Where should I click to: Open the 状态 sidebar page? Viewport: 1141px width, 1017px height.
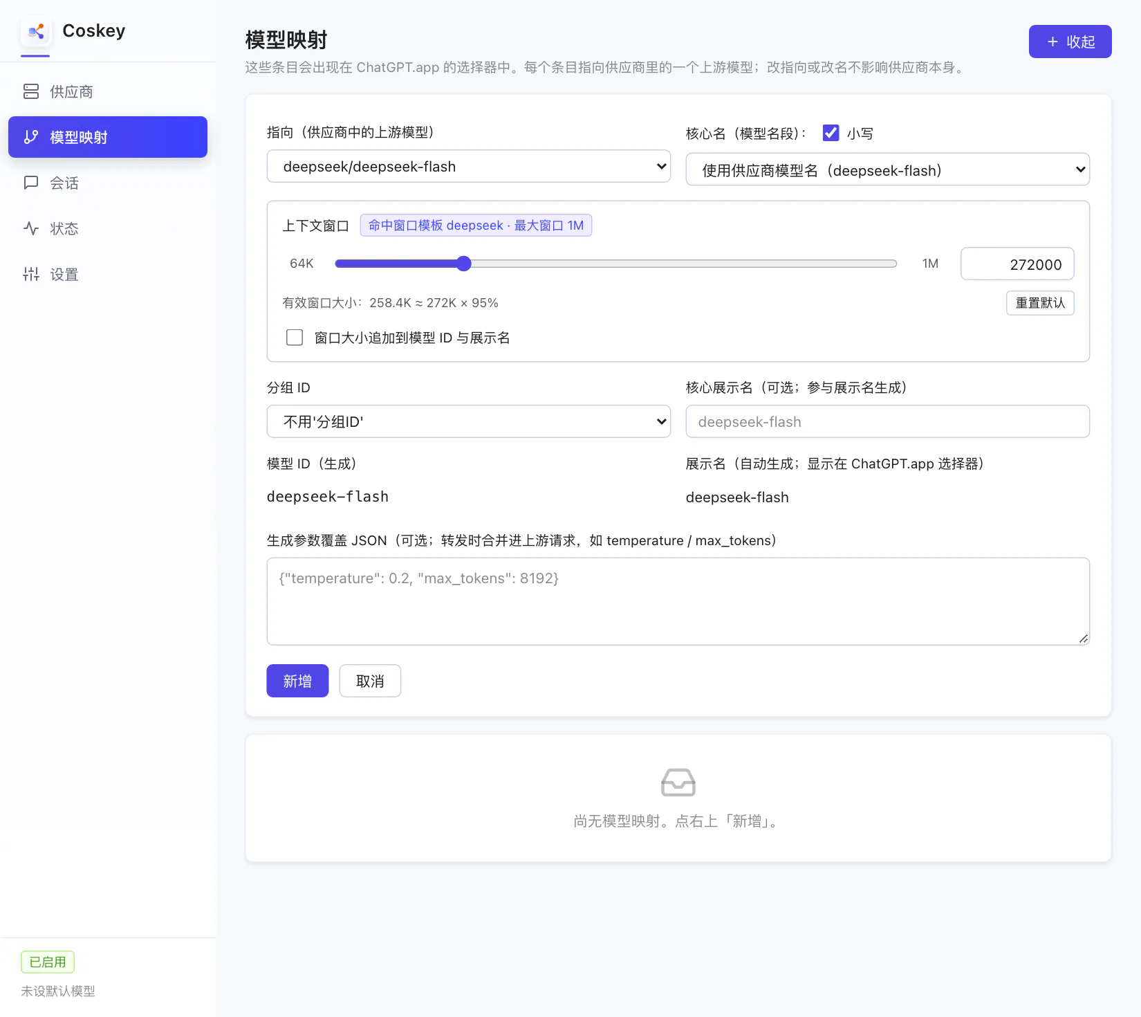108,228
